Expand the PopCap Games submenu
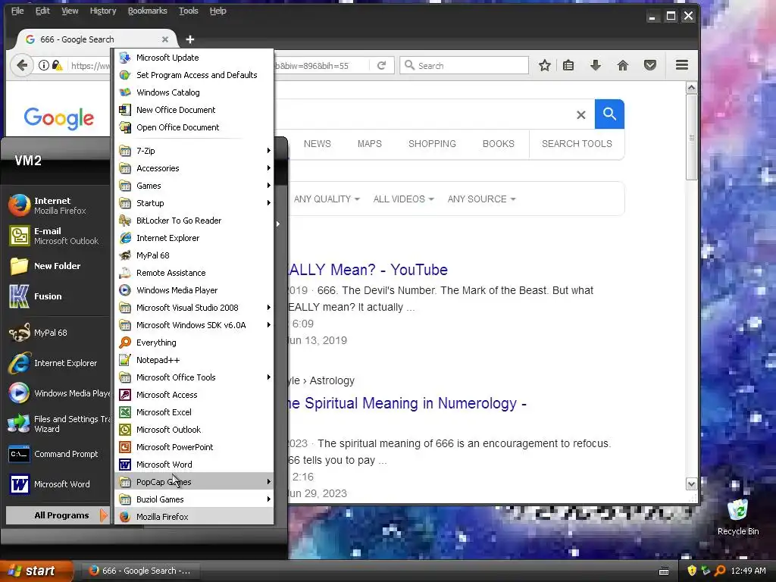 pos(193,481)
